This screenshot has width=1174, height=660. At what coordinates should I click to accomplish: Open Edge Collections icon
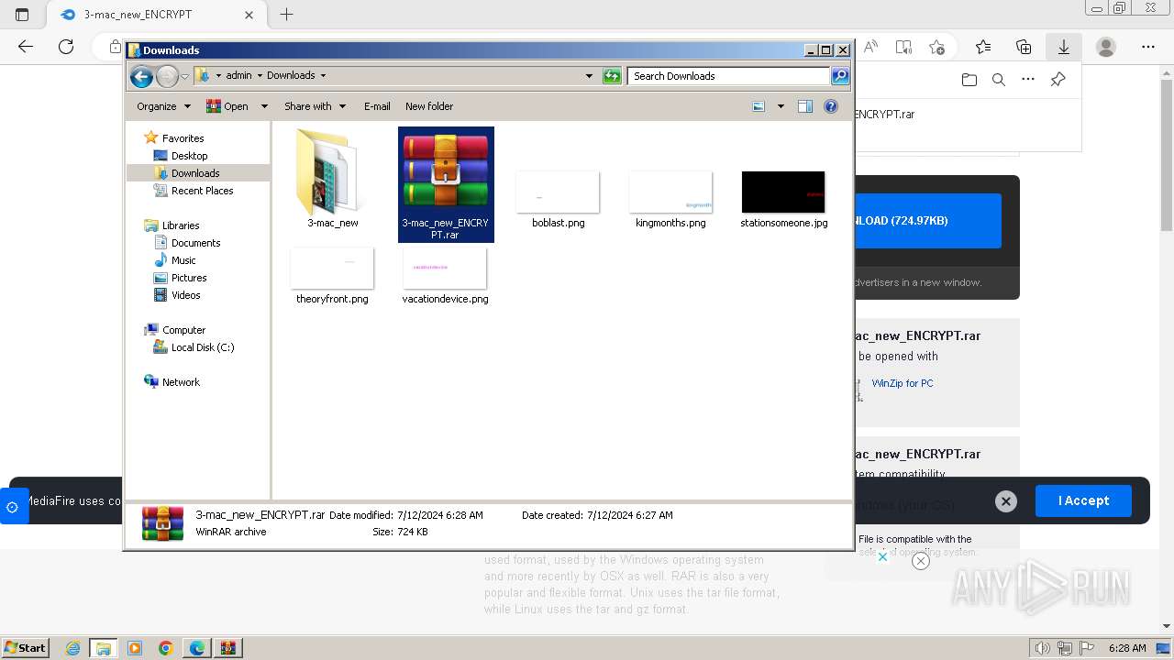[x=1024, y=47]
